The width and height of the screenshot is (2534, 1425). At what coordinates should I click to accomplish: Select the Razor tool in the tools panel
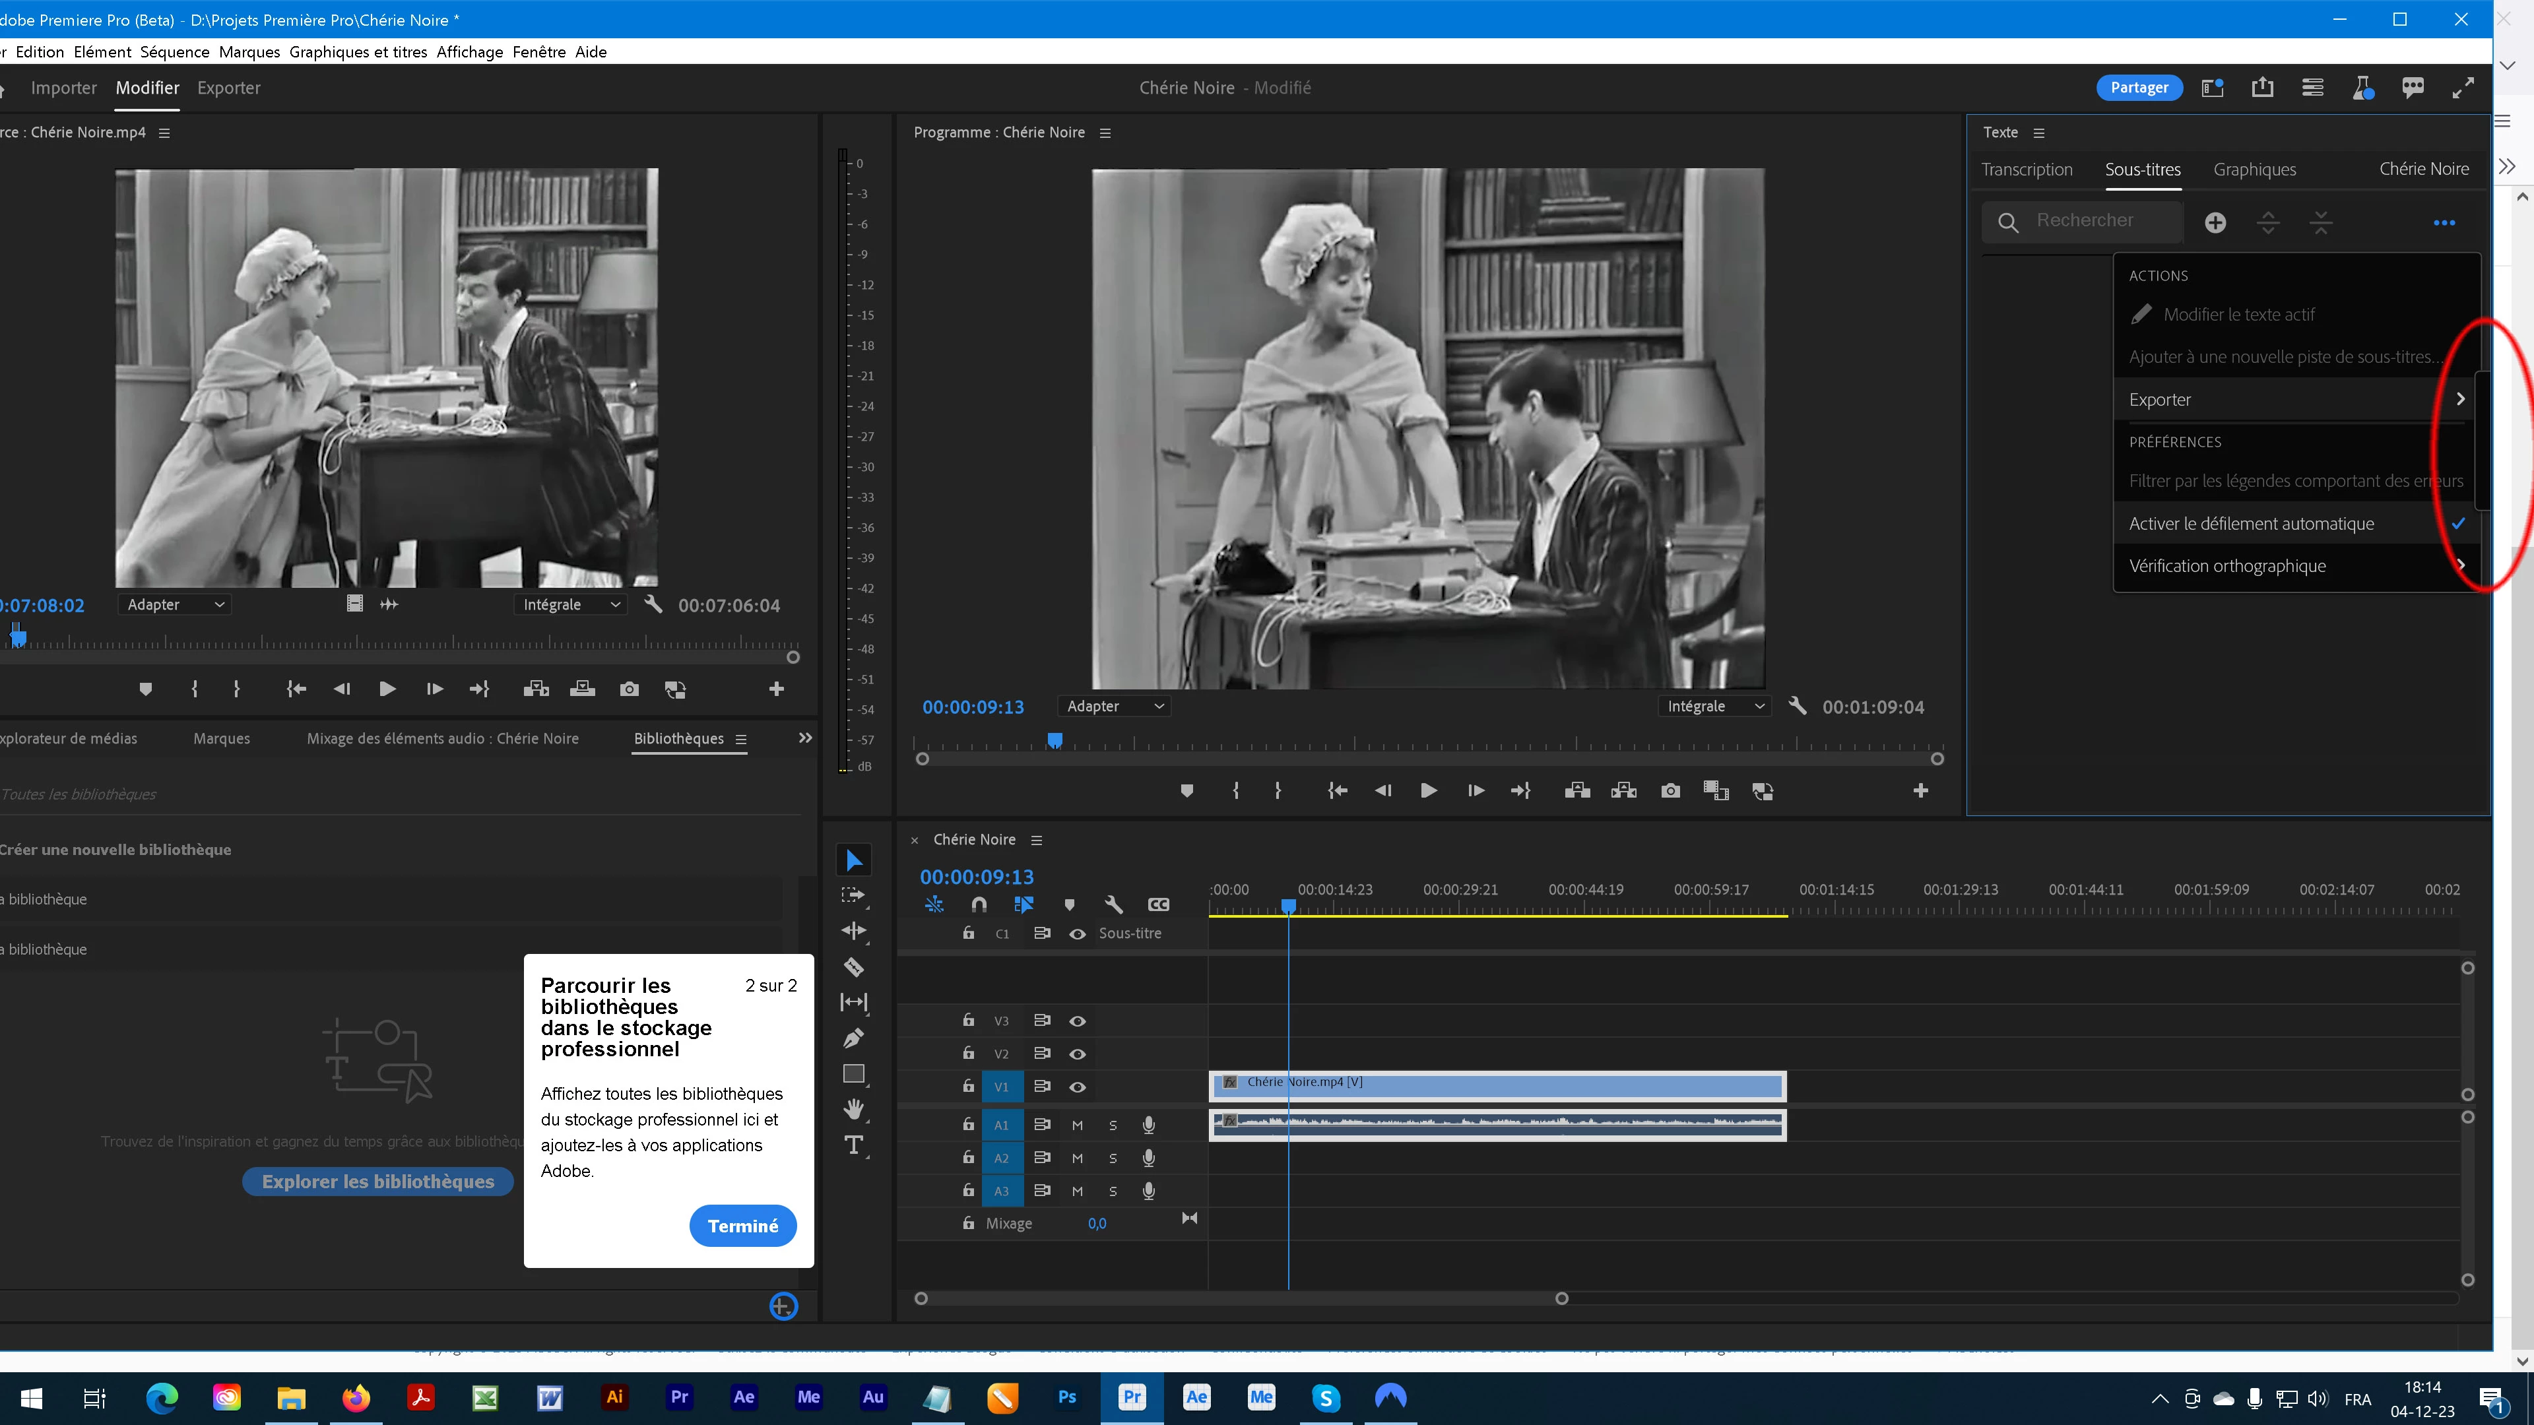point(853,966)
